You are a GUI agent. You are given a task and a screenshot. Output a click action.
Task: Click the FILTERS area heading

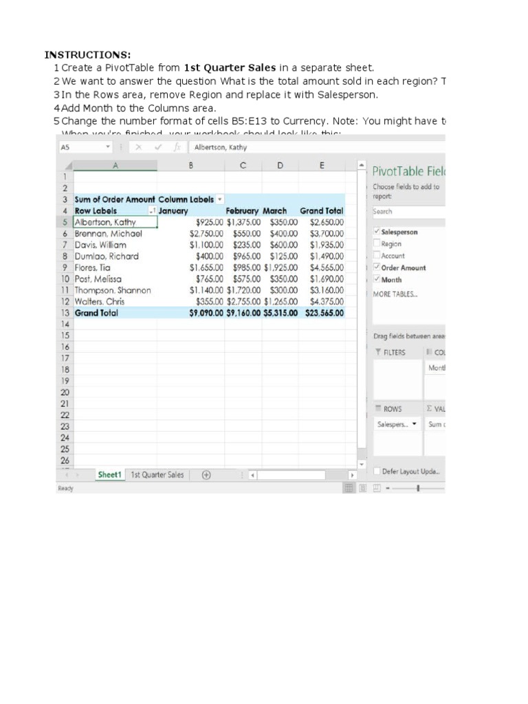pyautogui.click(x=390, y=353)
